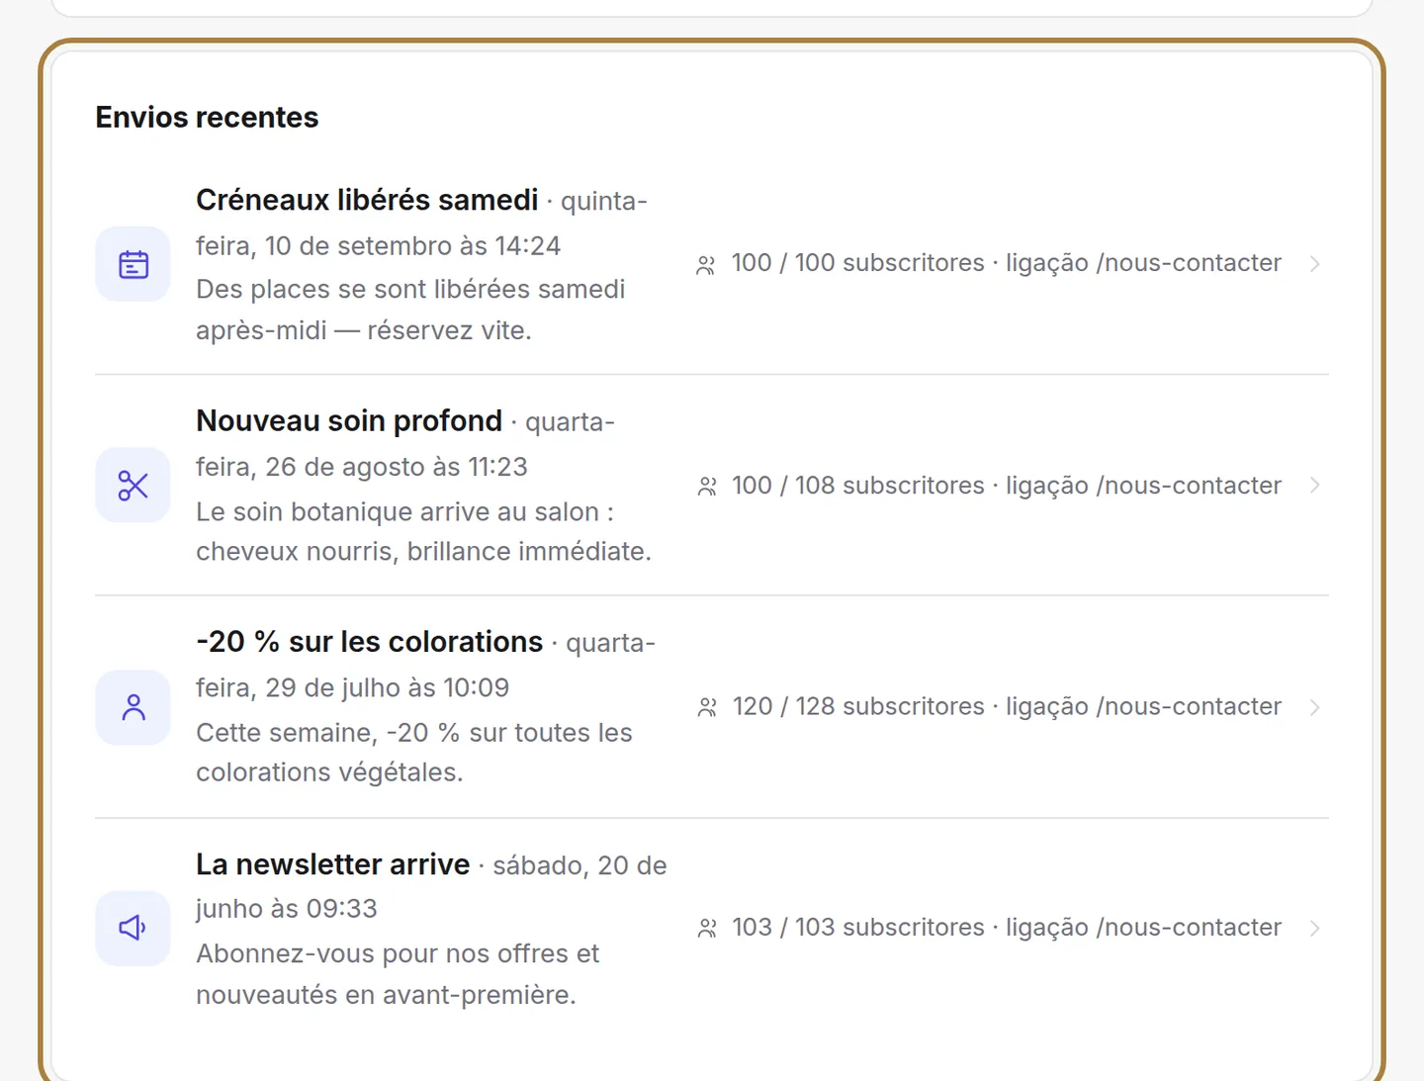Expand the Créneaux libérés samedi row chevron
The width and height of the screenshot is (1424, 1081).
1314,264
